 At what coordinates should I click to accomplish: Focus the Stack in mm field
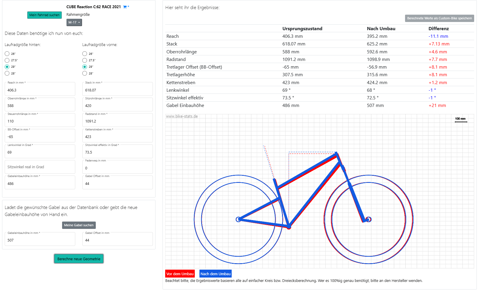[x=117, y=90]
